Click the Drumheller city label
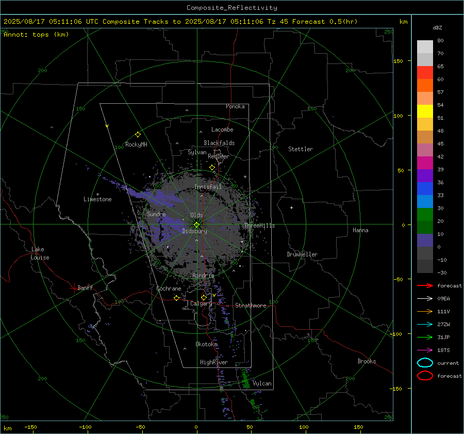This screenshot has width=464, height=434. click(302, 254)
